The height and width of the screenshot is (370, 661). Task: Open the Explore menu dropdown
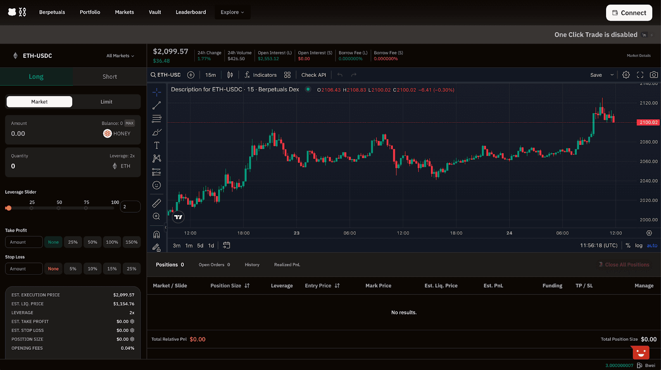point(232,12)
